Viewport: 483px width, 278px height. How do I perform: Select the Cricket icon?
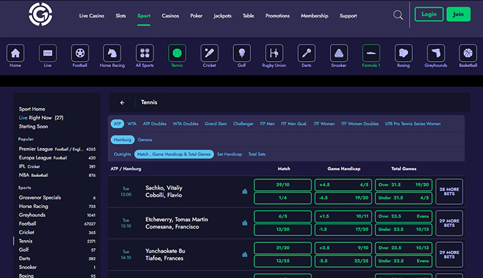209,53
